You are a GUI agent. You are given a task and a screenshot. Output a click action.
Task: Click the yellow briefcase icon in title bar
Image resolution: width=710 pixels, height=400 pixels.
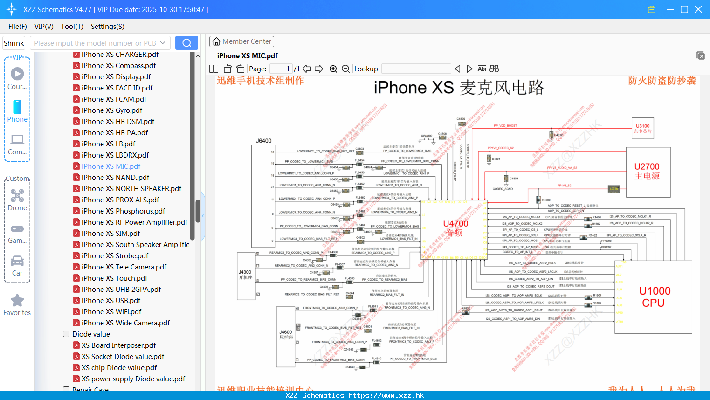click(652, 9)
